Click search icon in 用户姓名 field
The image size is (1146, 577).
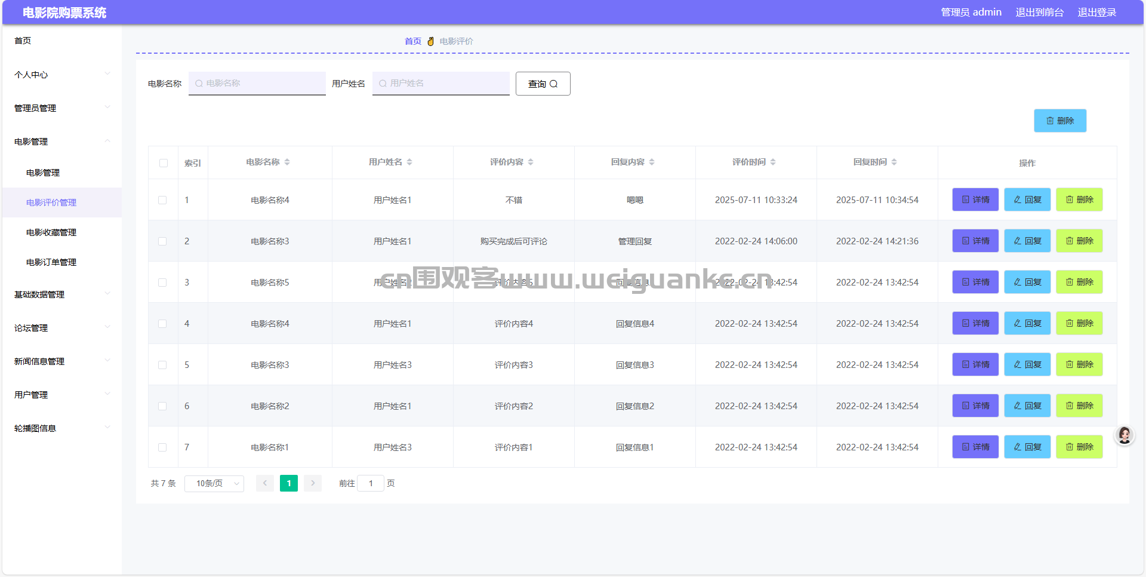point(383,84)
